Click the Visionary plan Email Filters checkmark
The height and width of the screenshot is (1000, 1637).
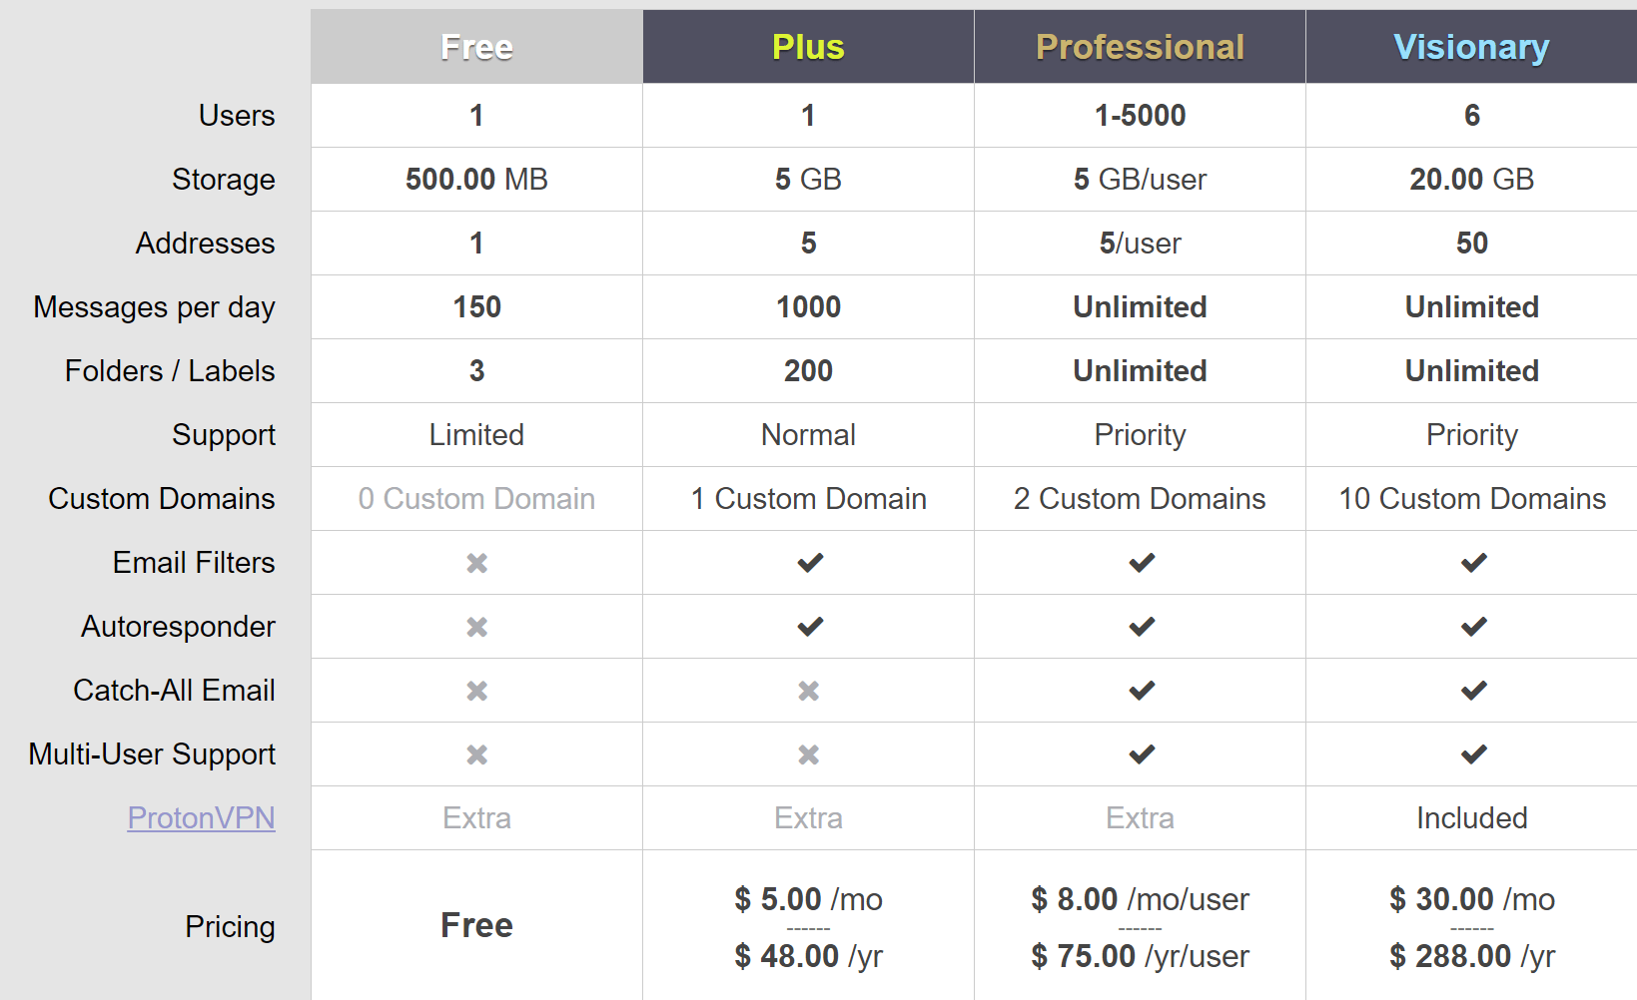[x=1473, y=563]
